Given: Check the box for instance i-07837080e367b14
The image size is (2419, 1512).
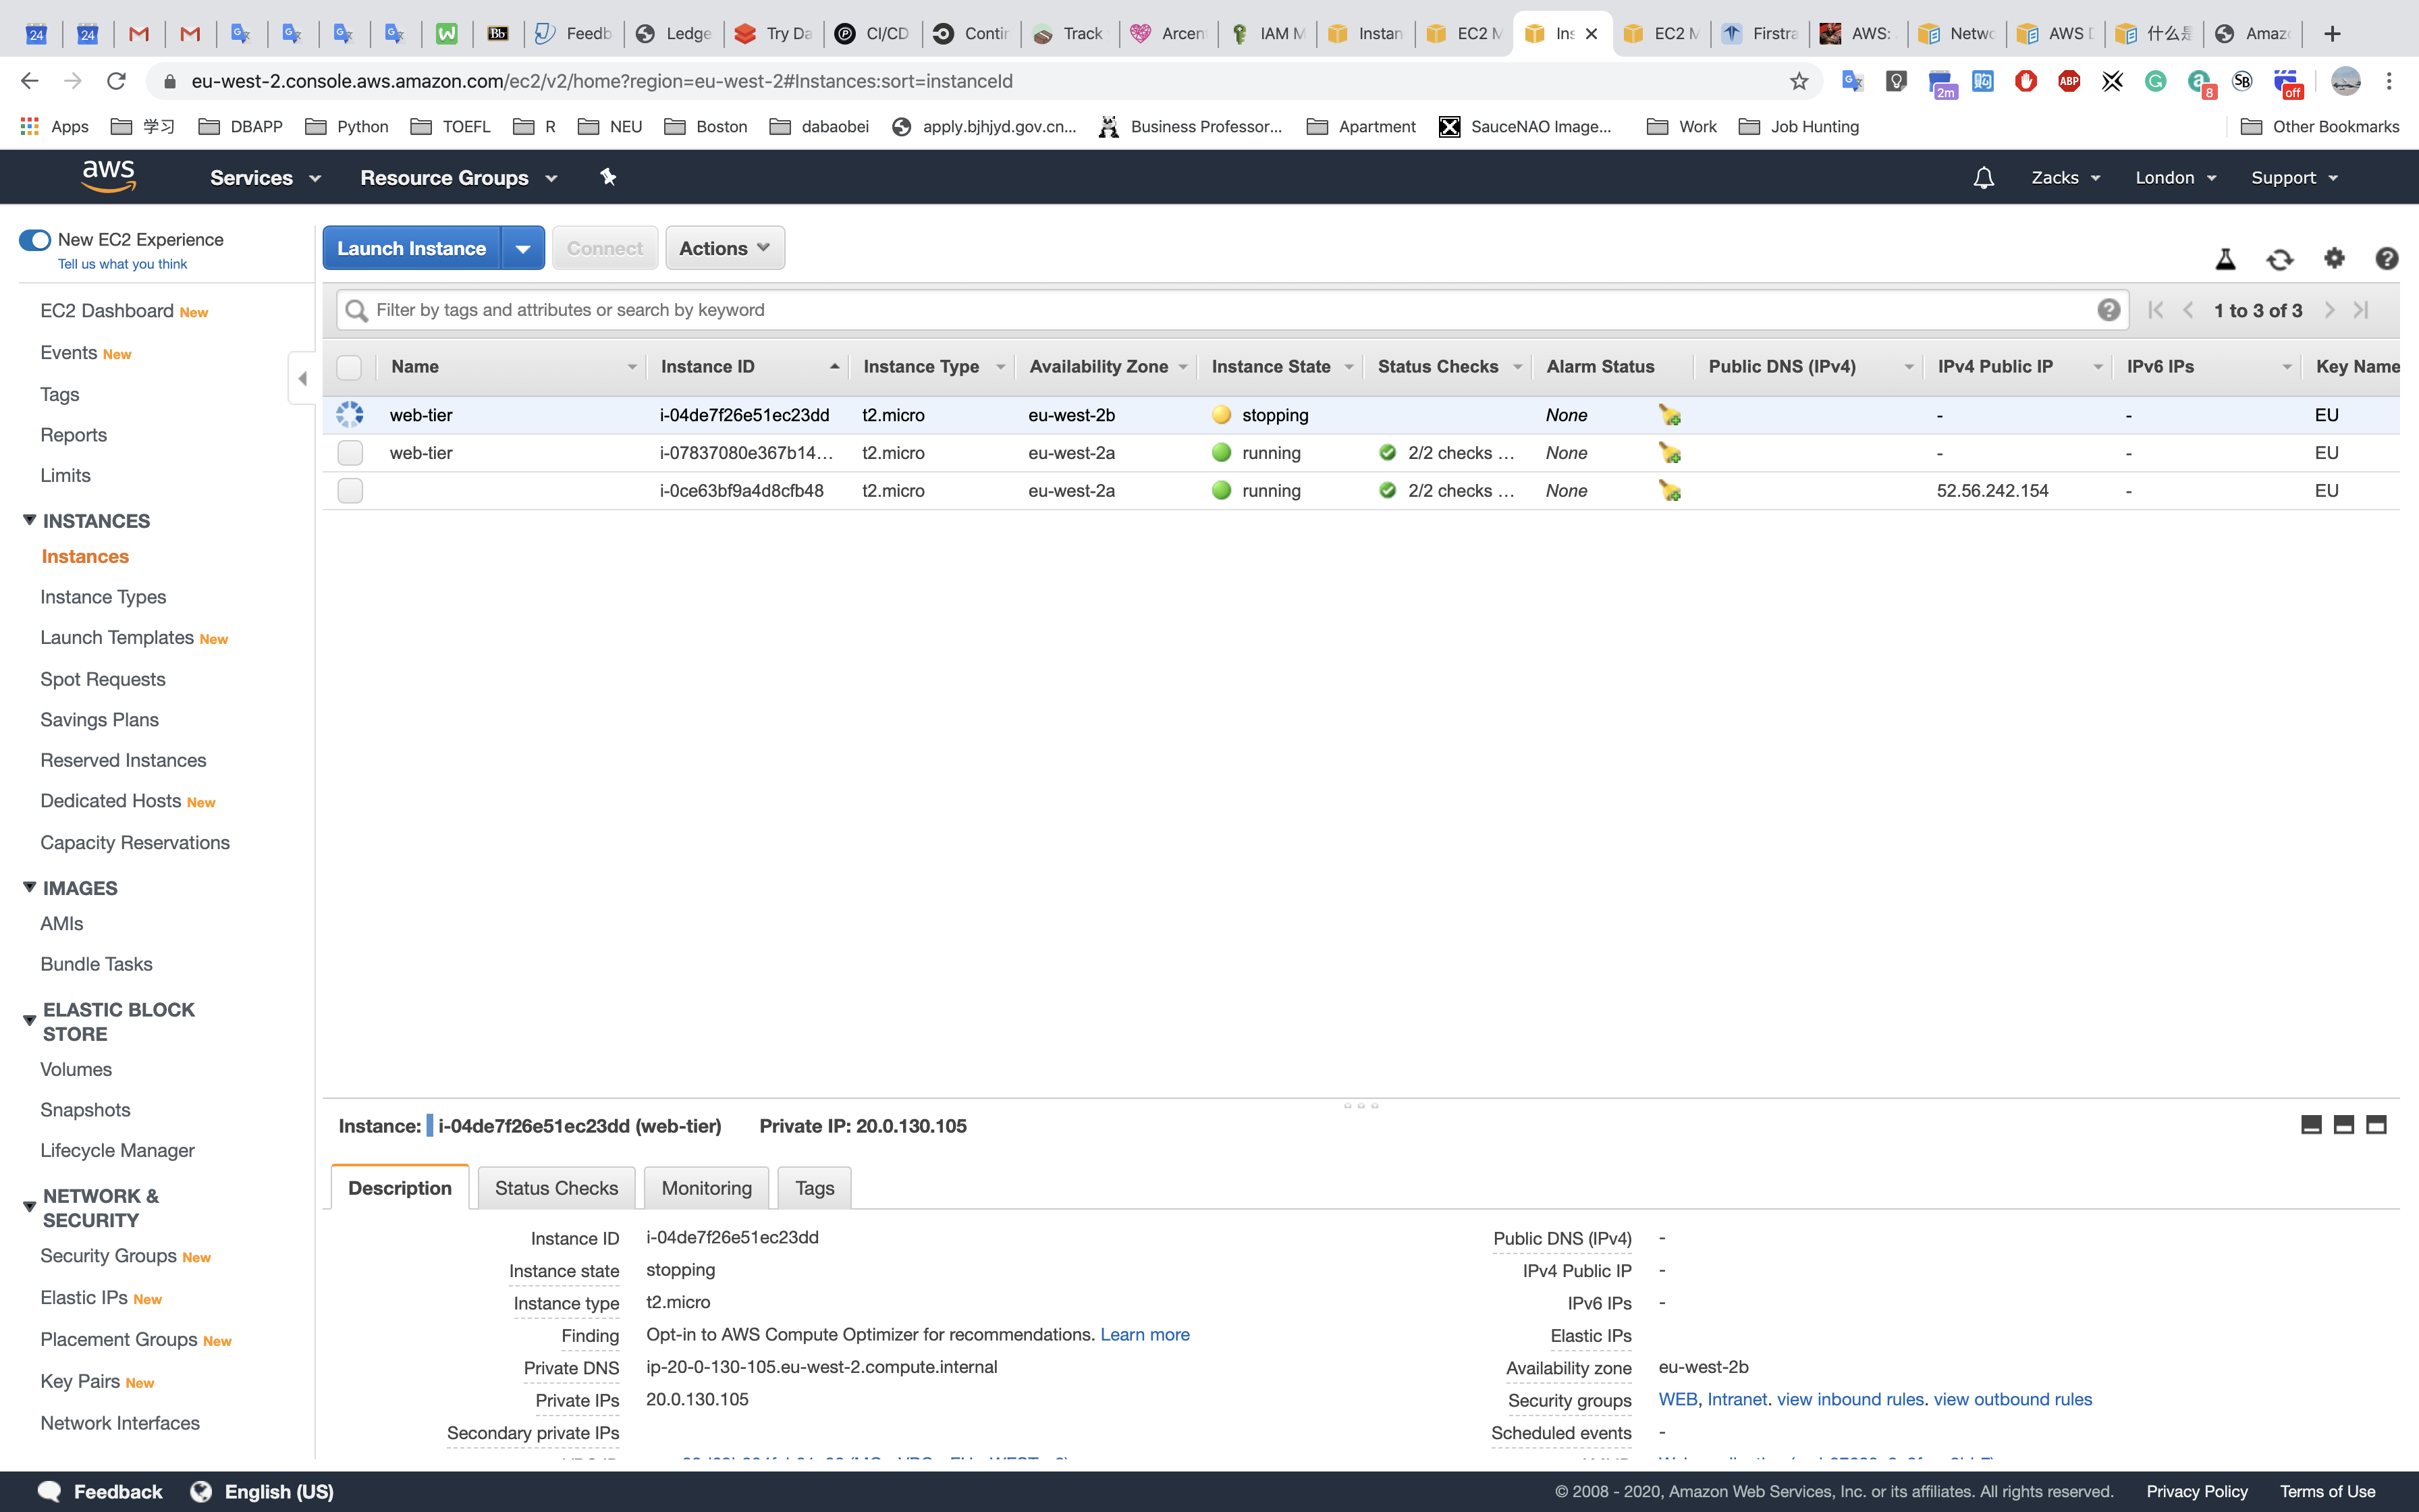Looking at the screenshot, I should point(350,453).
